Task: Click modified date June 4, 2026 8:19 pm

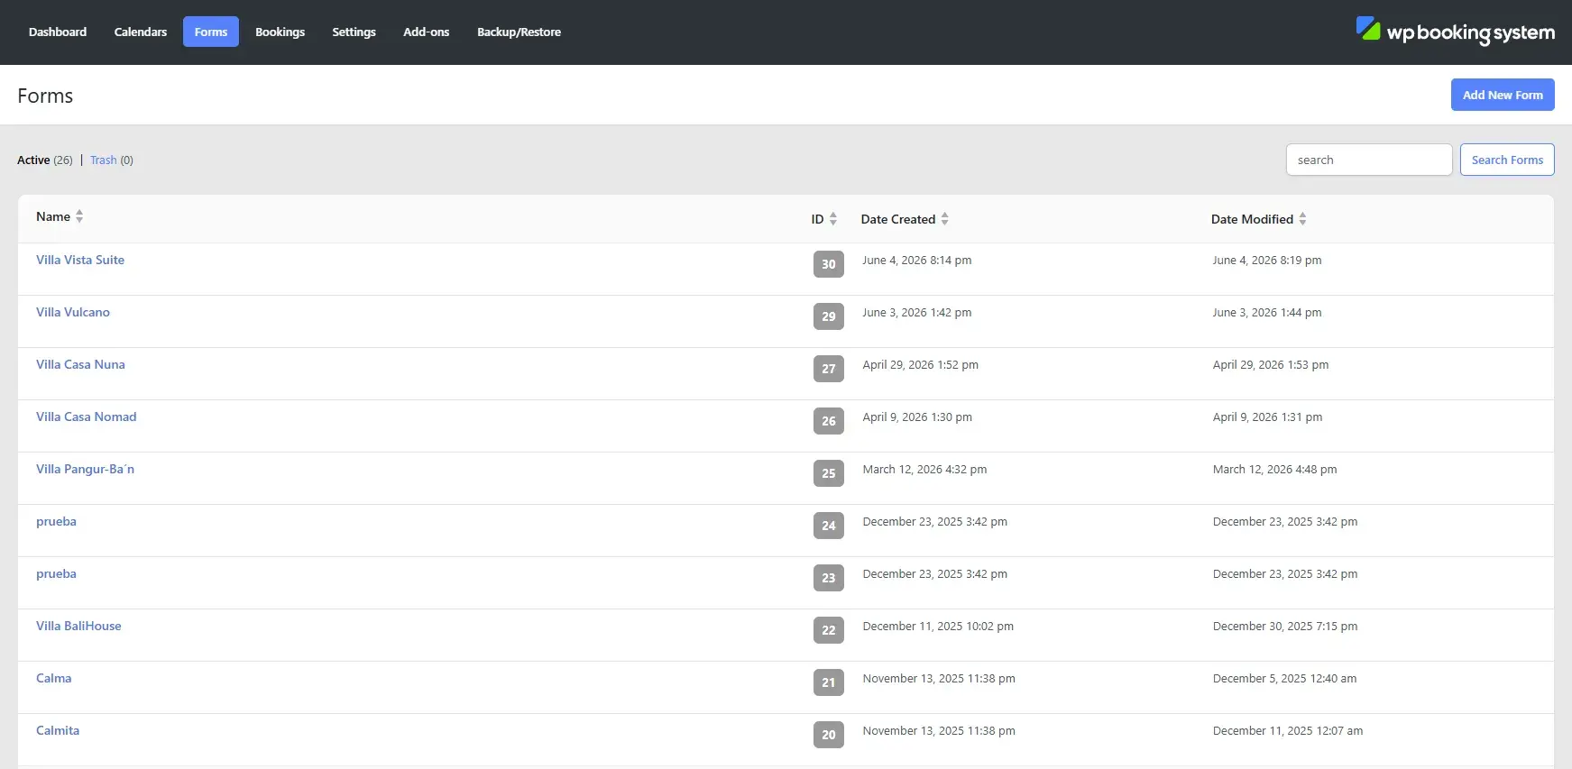Action: coord(1267,260)
